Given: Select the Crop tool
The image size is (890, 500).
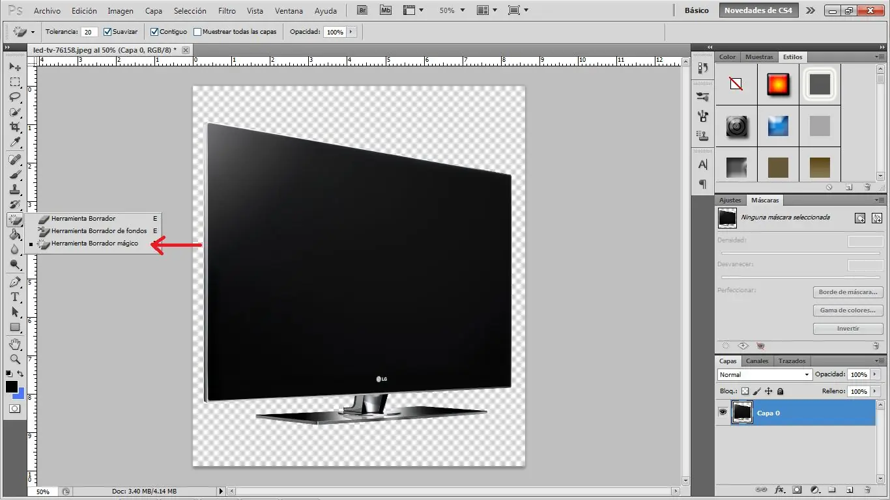Looking at the screenshot, I should [14, 127].
